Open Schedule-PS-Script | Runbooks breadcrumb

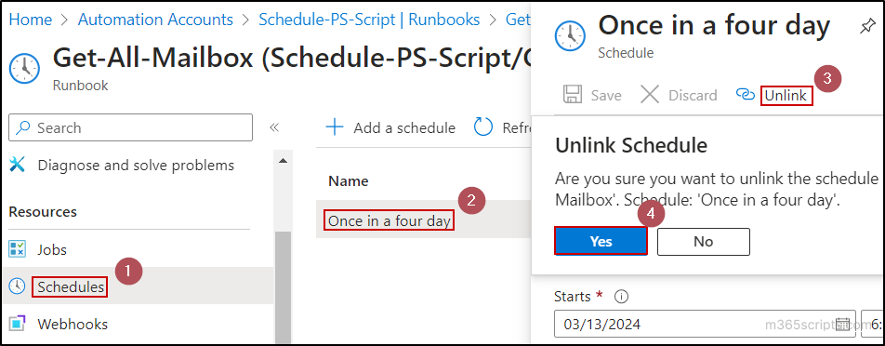[x=369, y=20]
